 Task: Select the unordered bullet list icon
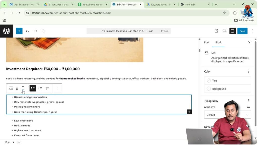tap(33, 88)
